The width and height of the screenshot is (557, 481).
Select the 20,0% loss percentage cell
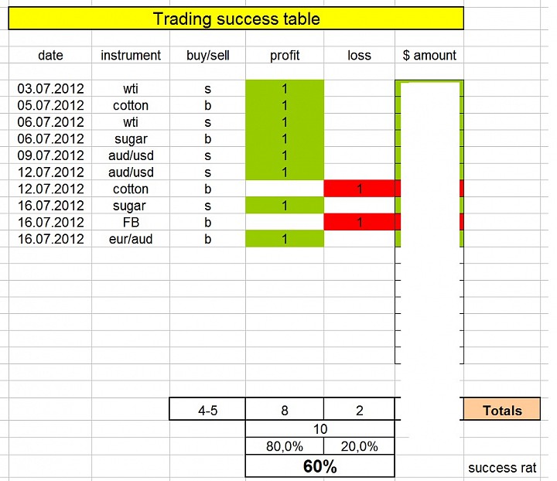coord(359,446)
